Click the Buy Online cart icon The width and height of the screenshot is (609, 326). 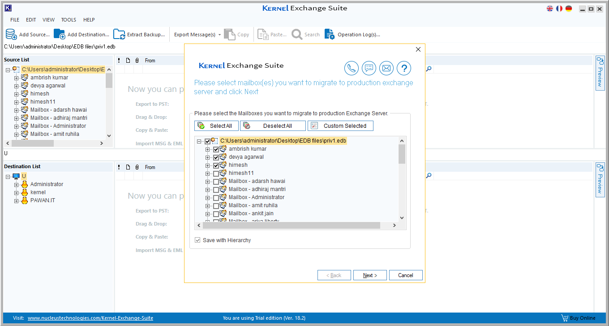pyautogui.click(x=565, y=318)
